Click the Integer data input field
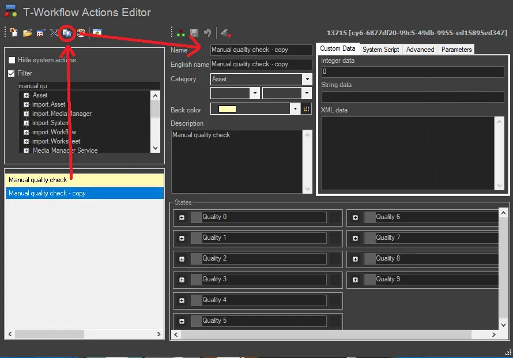Viewport: 513px width, 358px height. pyautogui.click(x=412, y=72)
